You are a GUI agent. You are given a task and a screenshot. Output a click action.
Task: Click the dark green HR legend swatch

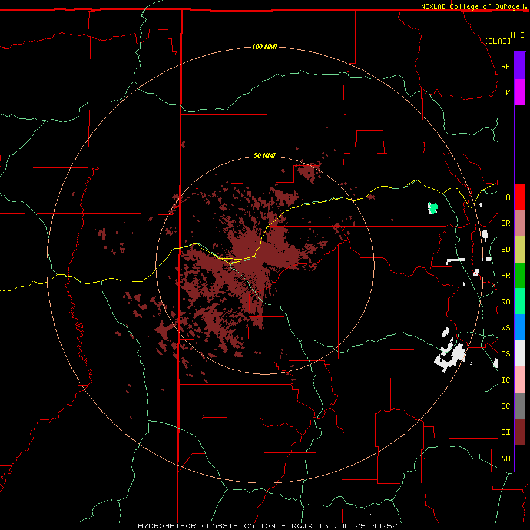[520, 276]
